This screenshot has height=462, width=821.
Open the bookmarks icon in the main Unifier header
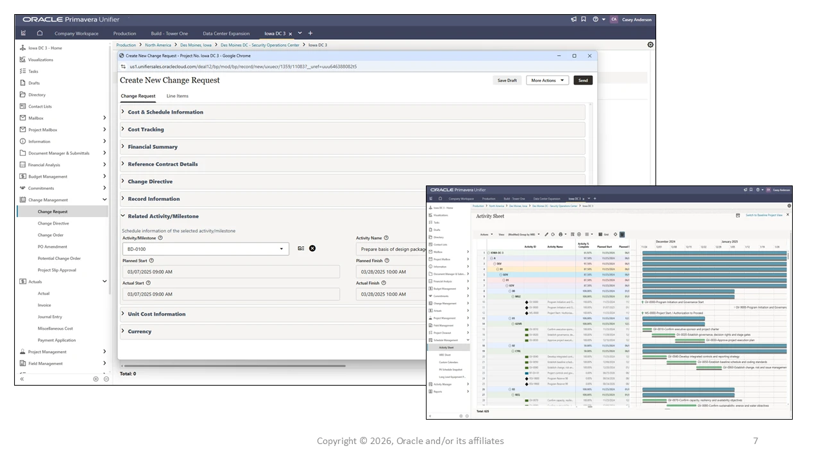coord(584,19)
